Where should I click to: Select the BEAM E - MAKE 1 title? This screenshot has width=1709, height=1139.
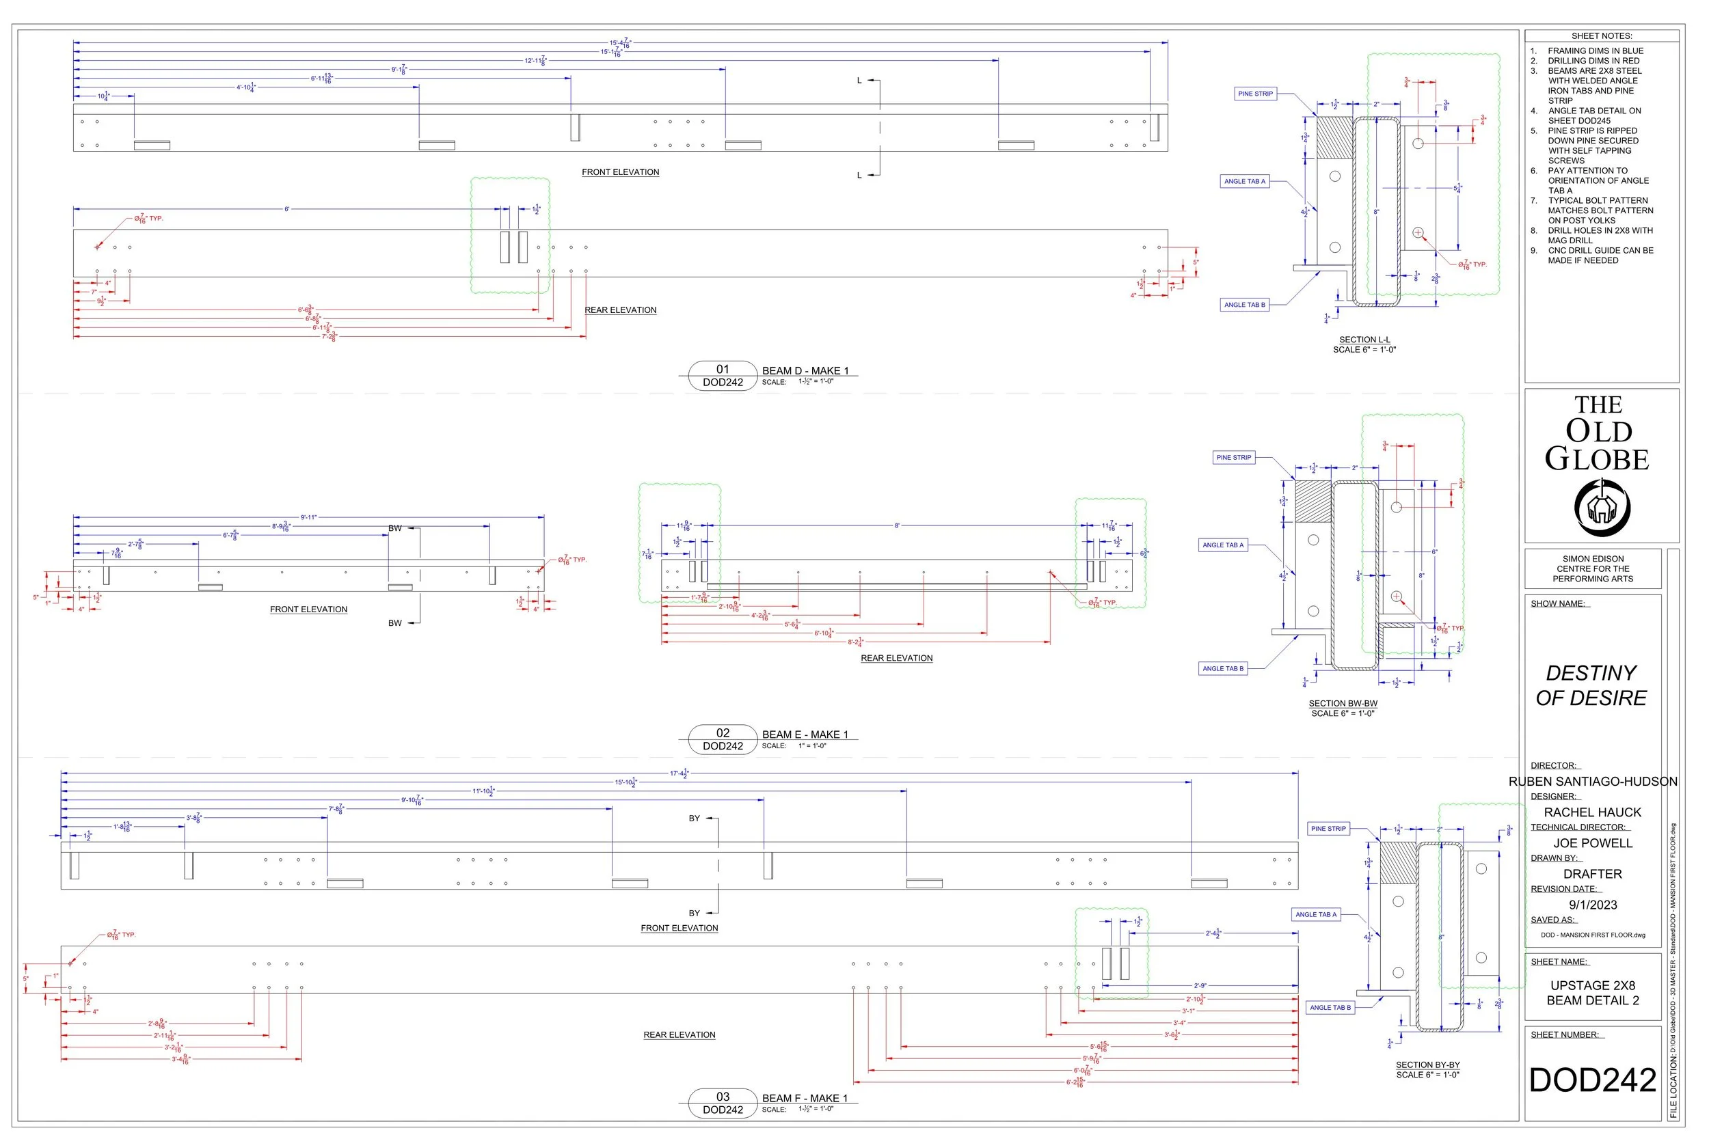[x=805, y=735]
